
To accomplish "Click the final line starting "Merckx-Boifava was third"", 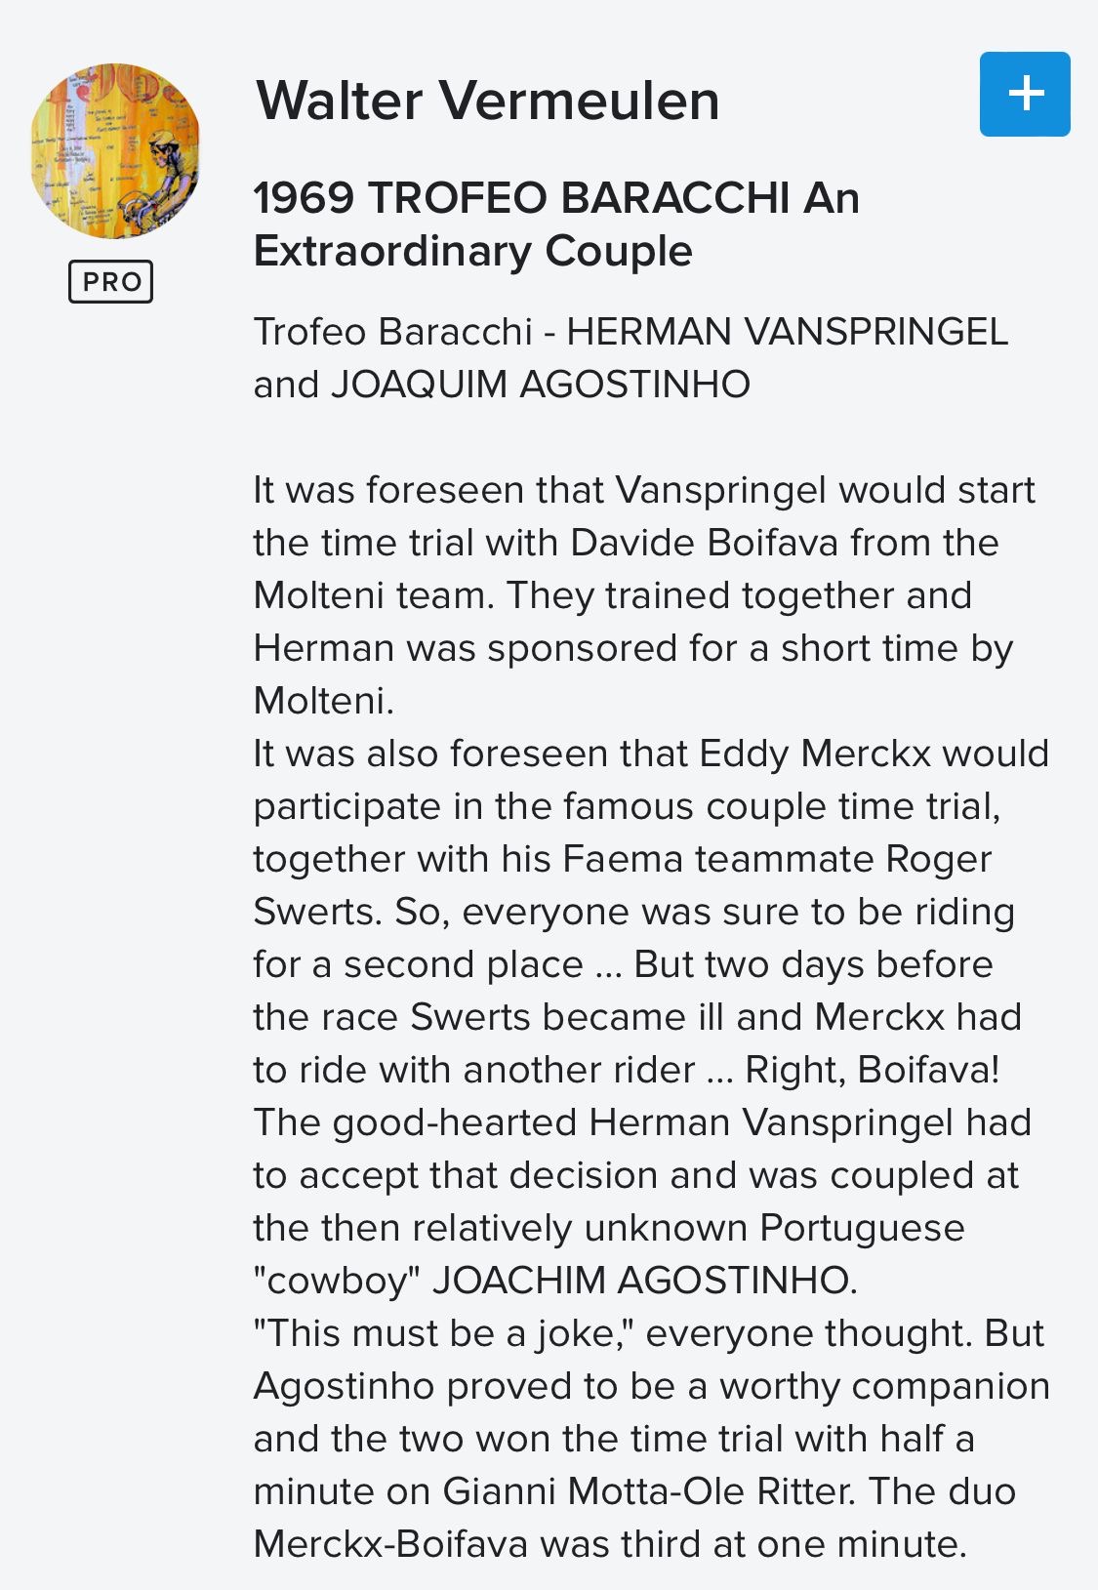I will (x=610, y=1544).
